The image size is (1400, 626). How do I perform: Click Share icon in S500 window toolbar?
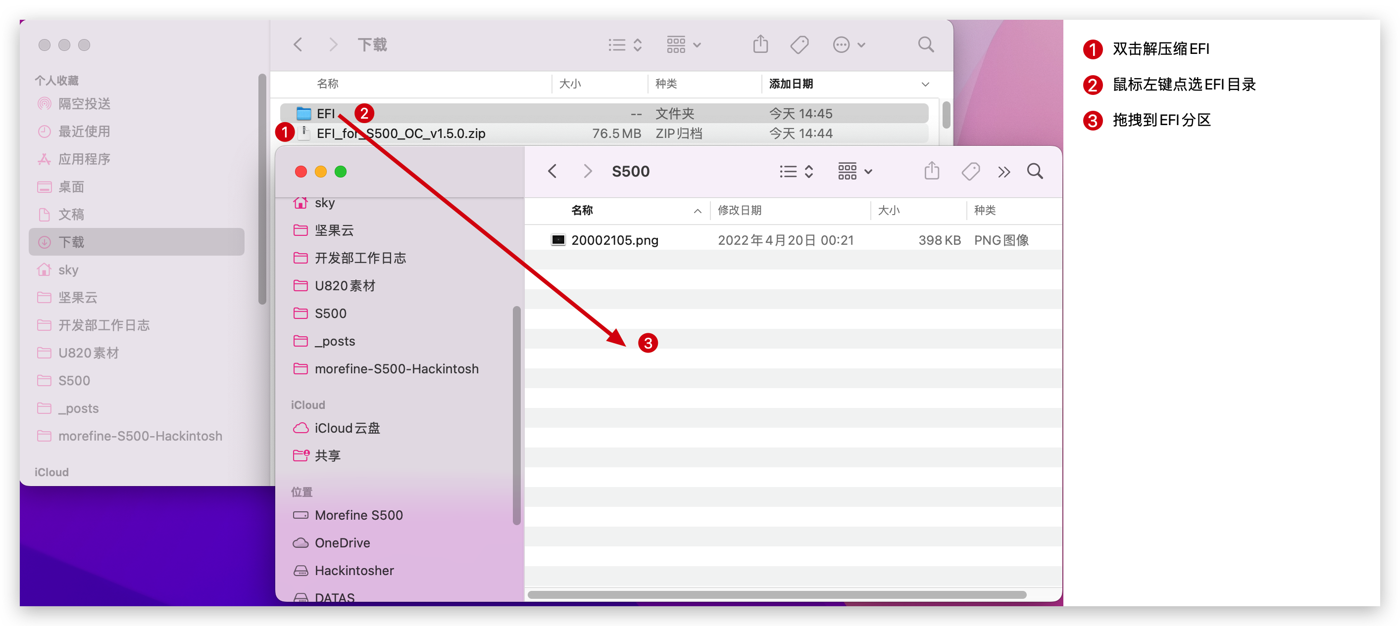coord(932,171)
